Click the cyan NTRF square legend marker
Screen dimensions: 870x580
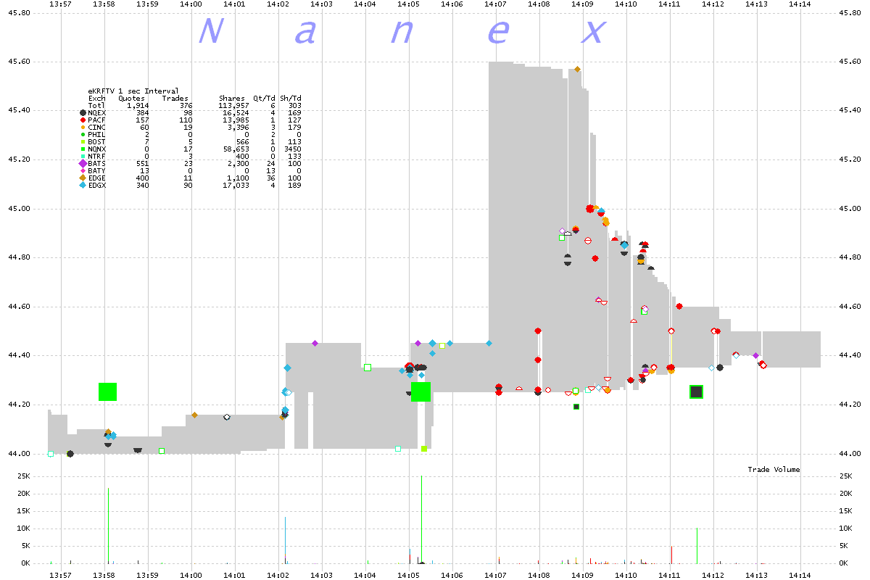(x=83, y=157)
